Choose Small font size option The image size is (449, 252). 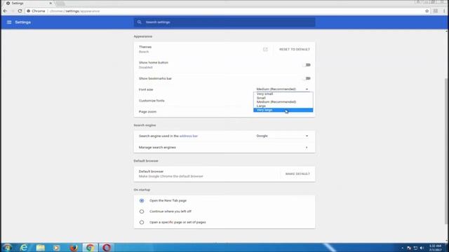[x=283, y=98]
